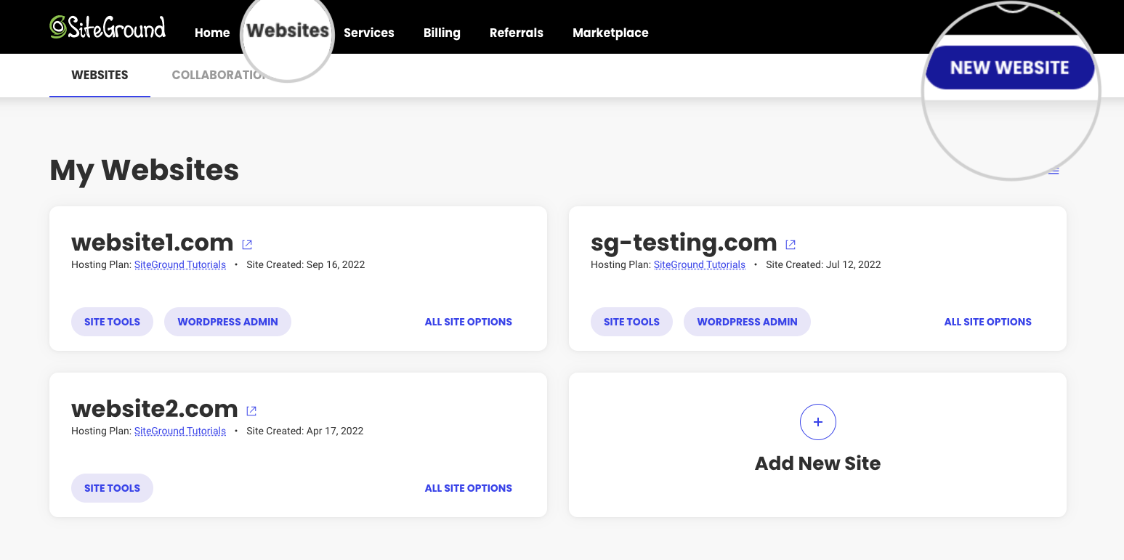Click the plus circle to add site

[817, 422]
